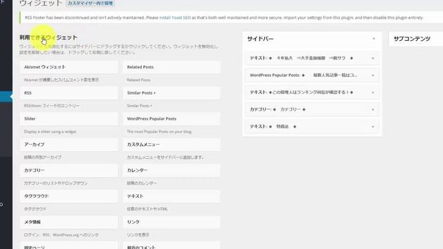Expand the sidebar カテゴリー widget via arrow
Viewport: 443px width, 249px height.
coord(373,109)
